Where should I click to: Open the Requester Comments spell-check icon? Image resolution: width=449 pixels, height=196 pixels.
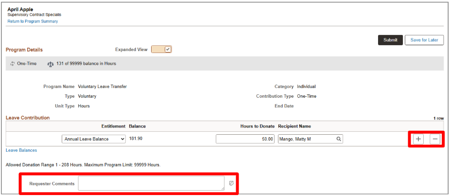click(x=231, y=183)
